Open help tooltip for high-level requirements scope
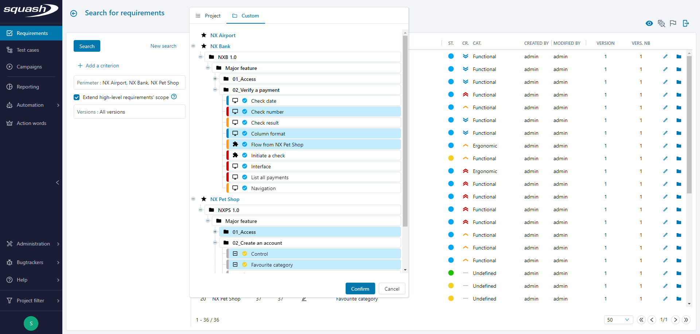 pos(174,97)
